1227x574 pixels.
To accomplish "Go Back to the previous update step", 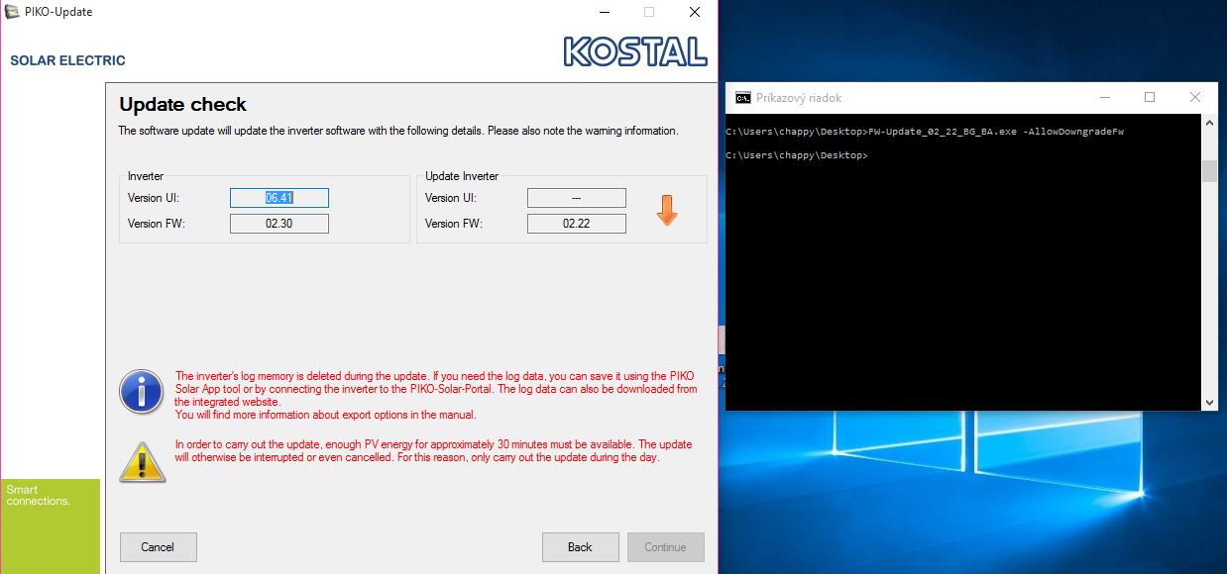I will (580, 547).
